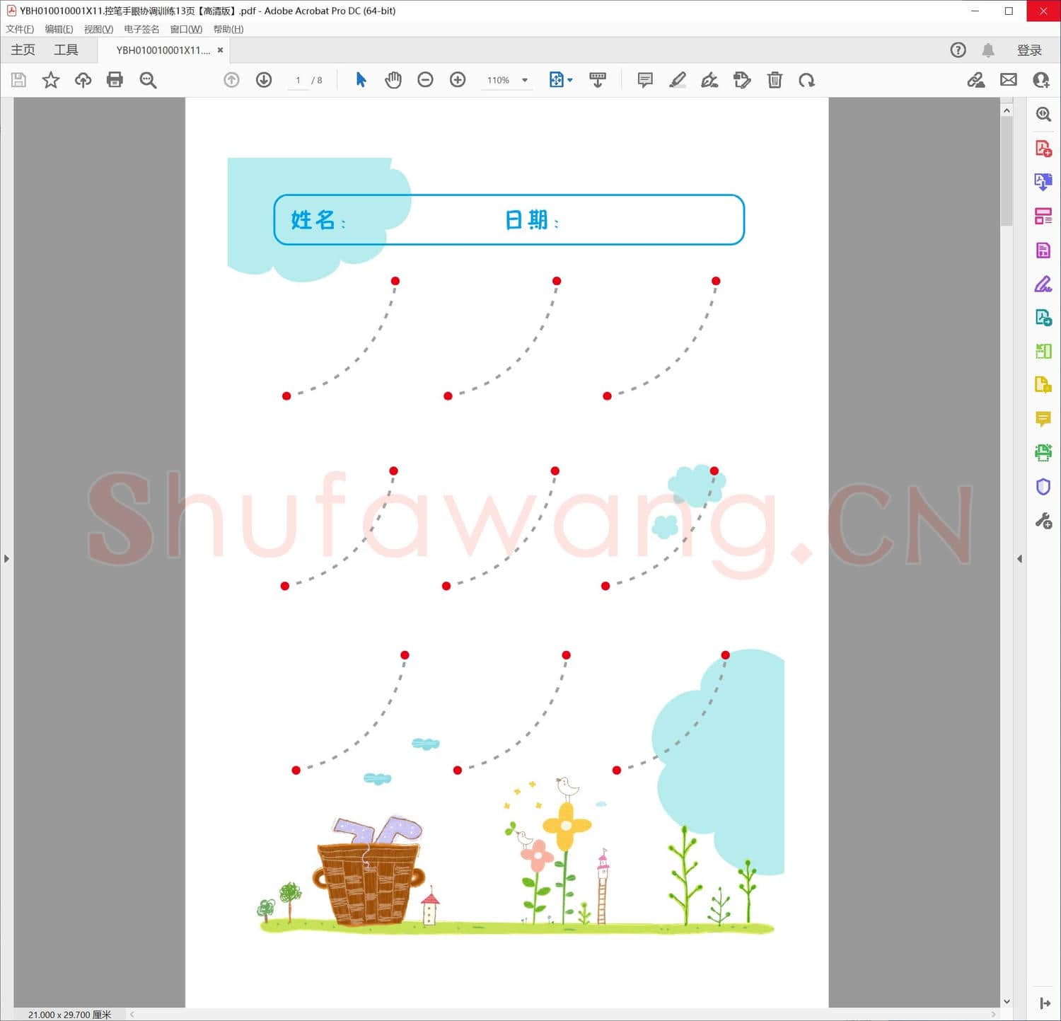Open Organize Pages tool in sidebar
Image resolution: width=1061 pixels, height=1021 pixels.
pos(1043,216)
